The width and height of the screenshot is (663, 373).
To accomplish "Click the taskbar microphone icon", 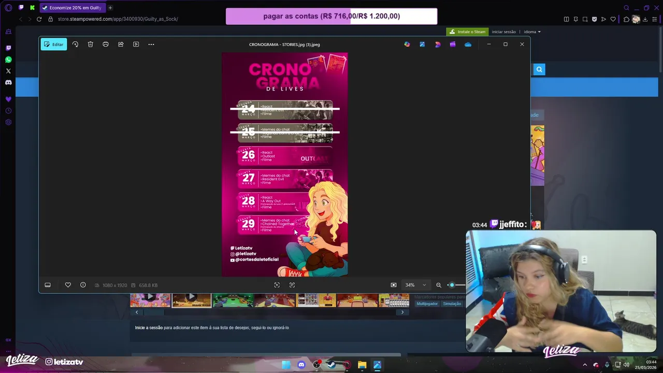I will pos(607,365).
